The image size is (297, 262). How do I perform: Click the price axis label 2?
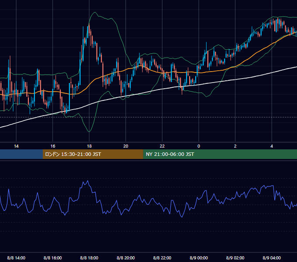(x=235, y=146)
